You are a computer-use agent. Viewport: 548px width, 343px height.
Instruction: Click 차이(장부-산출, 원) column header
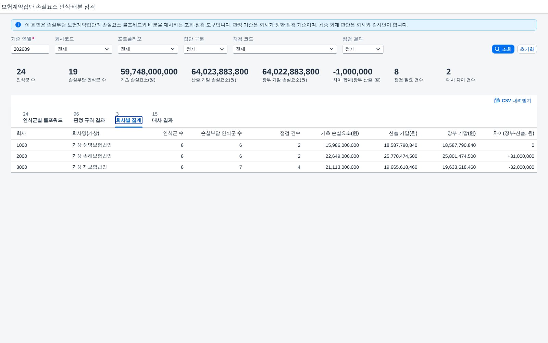click(x=514, y=133)
